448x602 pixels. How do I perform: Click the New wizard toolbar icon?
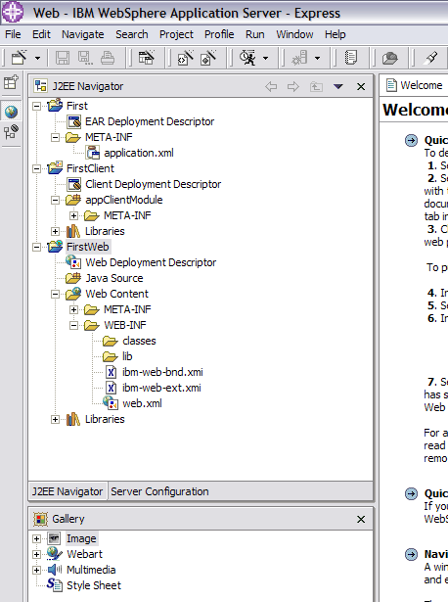[x=20, y=58]
